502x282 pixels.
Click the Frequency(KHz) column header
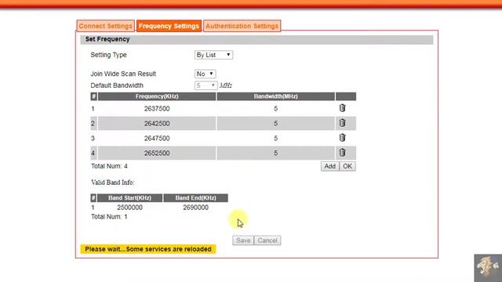pos(157,96)
